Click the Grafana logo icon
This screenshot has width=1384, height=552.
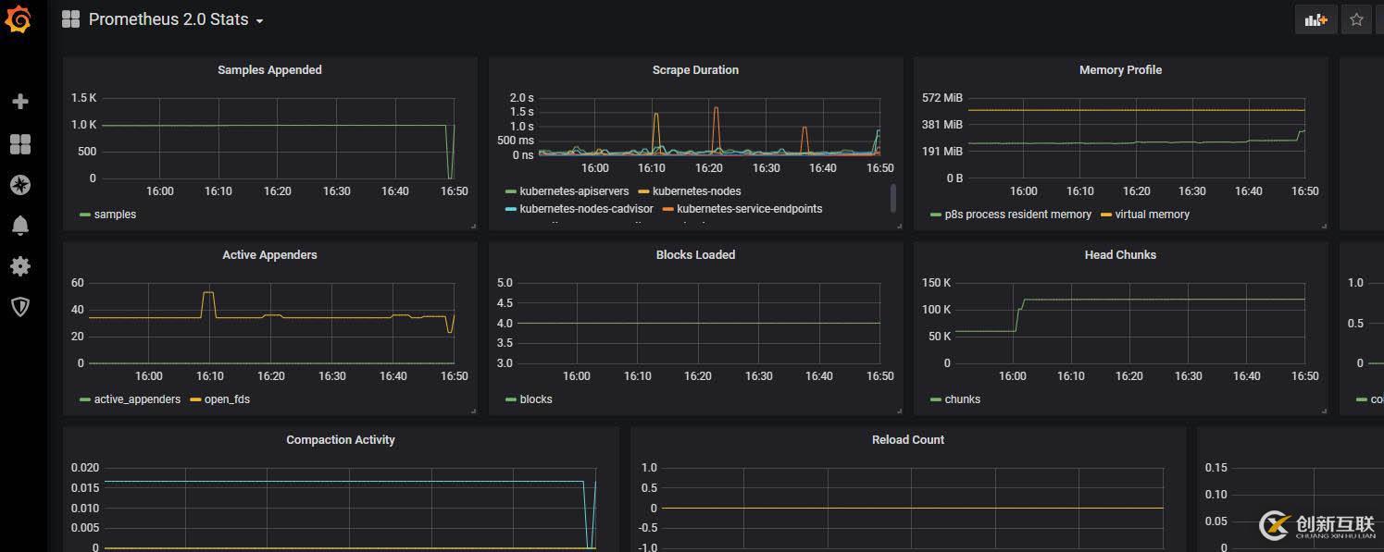click(19, 18)
